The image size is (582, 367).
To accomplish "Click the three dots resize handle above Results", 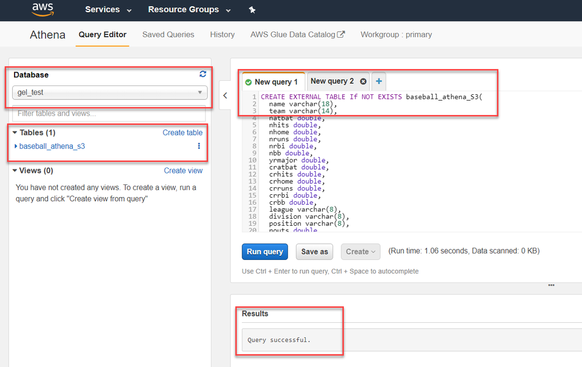I will (551, 285).
